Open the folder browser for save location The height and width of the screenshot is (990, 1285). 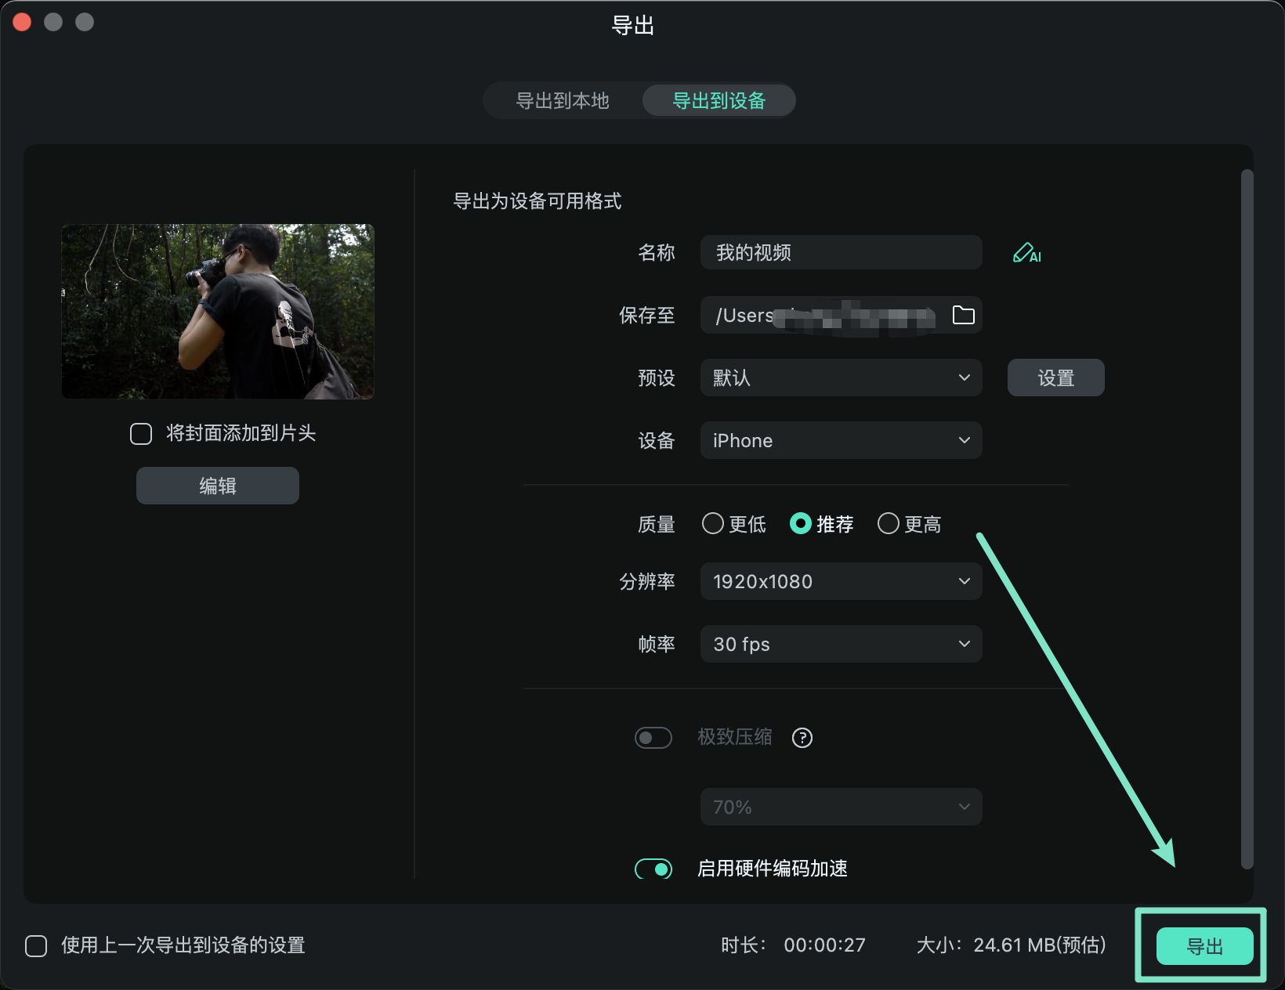point(965,315)
